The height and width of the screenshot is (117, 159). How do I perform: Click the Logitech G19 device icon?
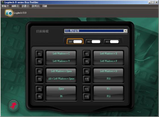point(9,13)
